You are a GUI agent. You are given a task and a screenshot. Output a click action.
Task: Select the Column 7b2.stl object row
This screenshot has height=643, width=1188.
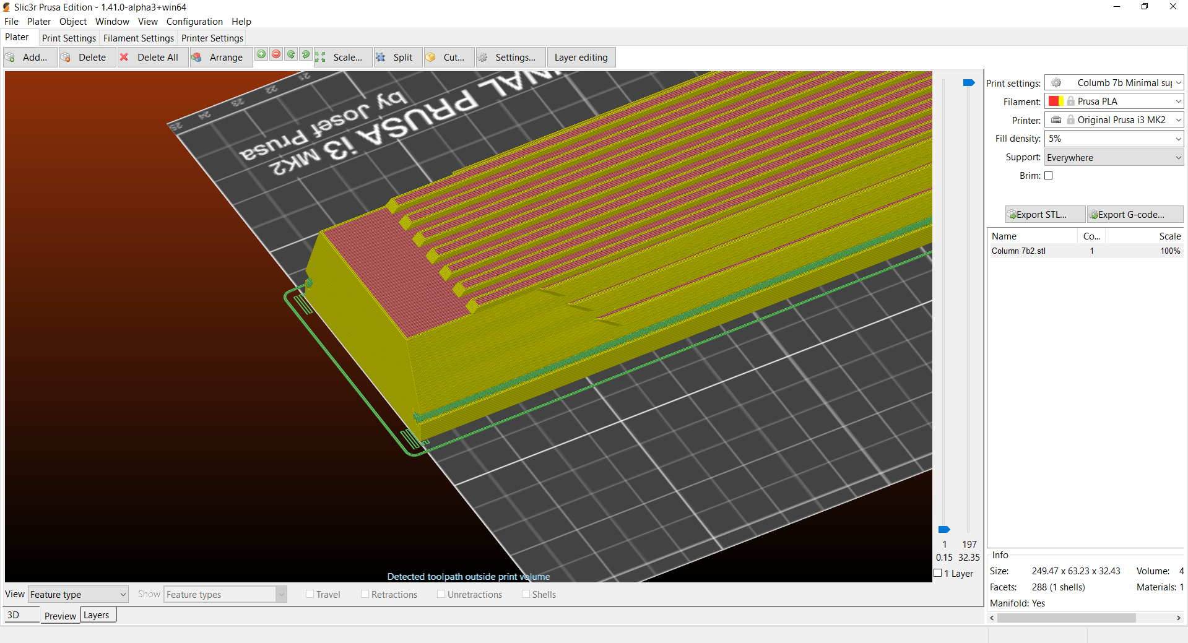tap(1085, 251)
